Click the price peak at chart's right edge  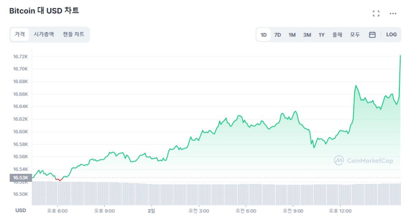(400, 55)
